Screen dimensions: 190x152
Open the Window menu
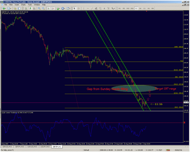click(37, 5)
